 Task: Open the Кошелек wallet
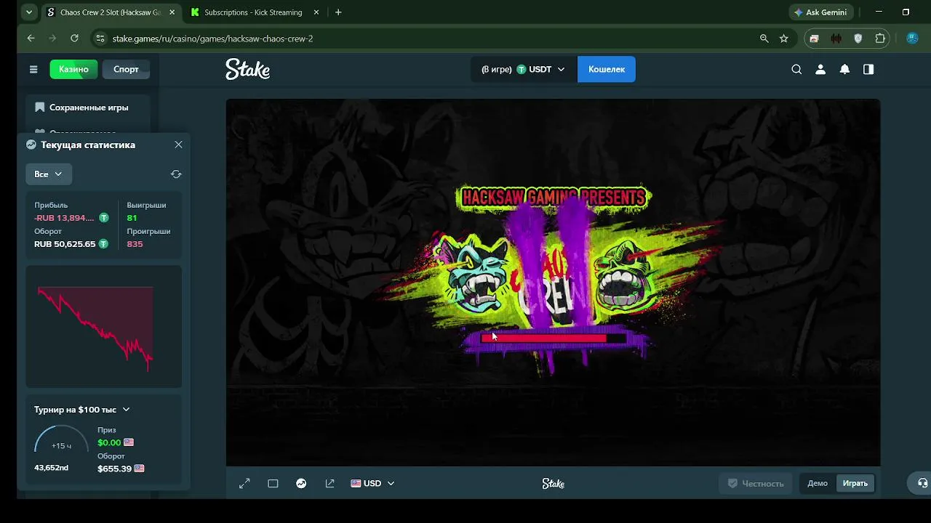tap(607, 69)
